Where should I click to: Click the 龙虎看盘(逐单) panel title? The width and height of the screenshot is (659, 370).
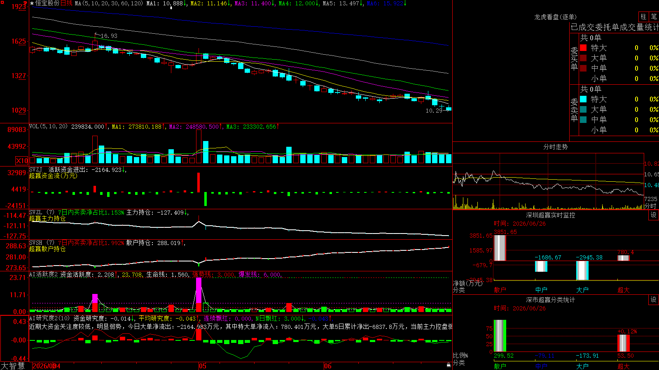click(x=555, y=17)
